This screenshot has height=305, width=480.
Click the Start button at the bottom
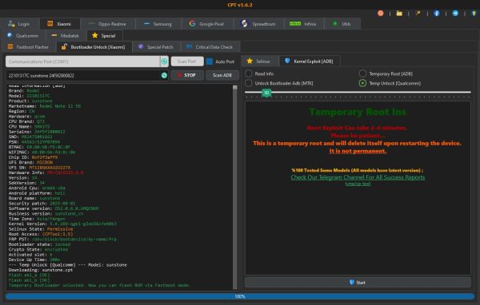coord(358,283)
